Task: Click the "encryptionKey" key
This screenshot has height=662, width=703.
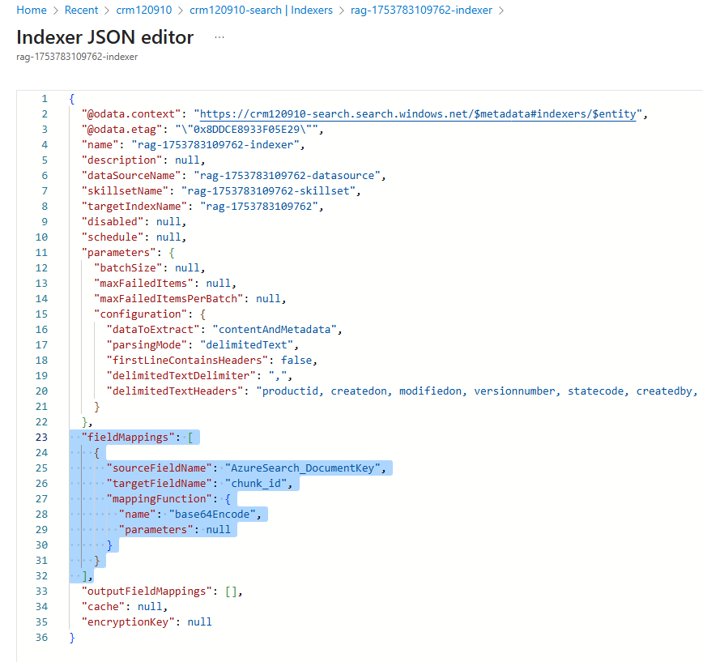Action: (128, 622)
